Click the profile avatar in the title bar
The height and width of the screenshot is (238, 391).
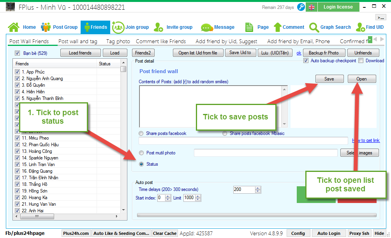10,7
